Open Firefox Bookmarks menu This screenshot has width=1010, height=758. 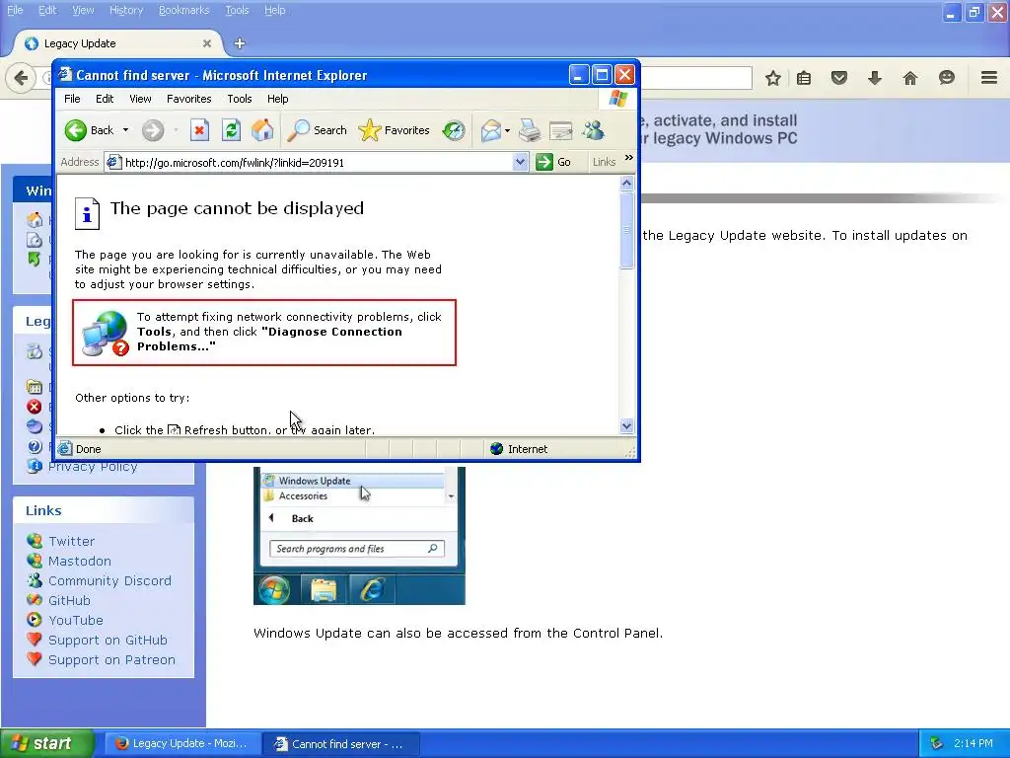[183, 10]
